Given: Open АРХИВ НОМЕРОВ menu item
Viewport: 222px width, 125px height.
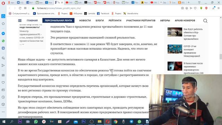Looking at the screenshot, I should pos(185,20).
